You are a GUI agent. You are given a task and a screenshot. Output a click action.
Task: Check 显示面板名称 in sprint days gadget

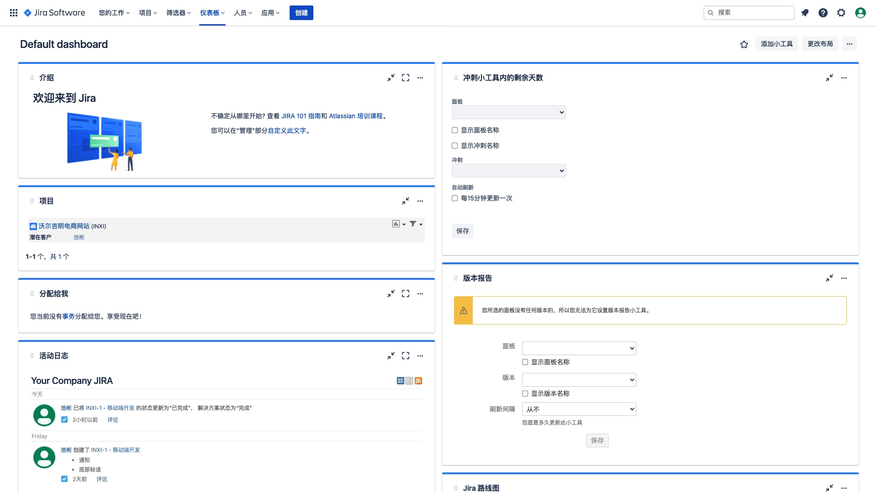pos(454,131)
